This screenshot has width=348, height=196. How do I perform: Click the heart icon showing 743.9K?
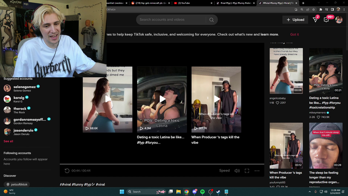318,117
